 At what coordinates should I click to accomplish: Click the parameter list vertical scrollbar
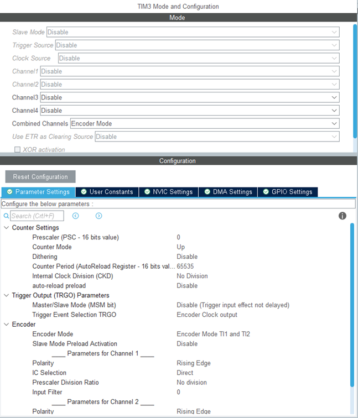[352, 305]
